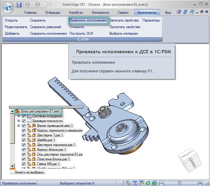Click the lock icon beside Корпус блока.par:1
The width and height of the screenshot is (210, 186).
pos(29,150)
